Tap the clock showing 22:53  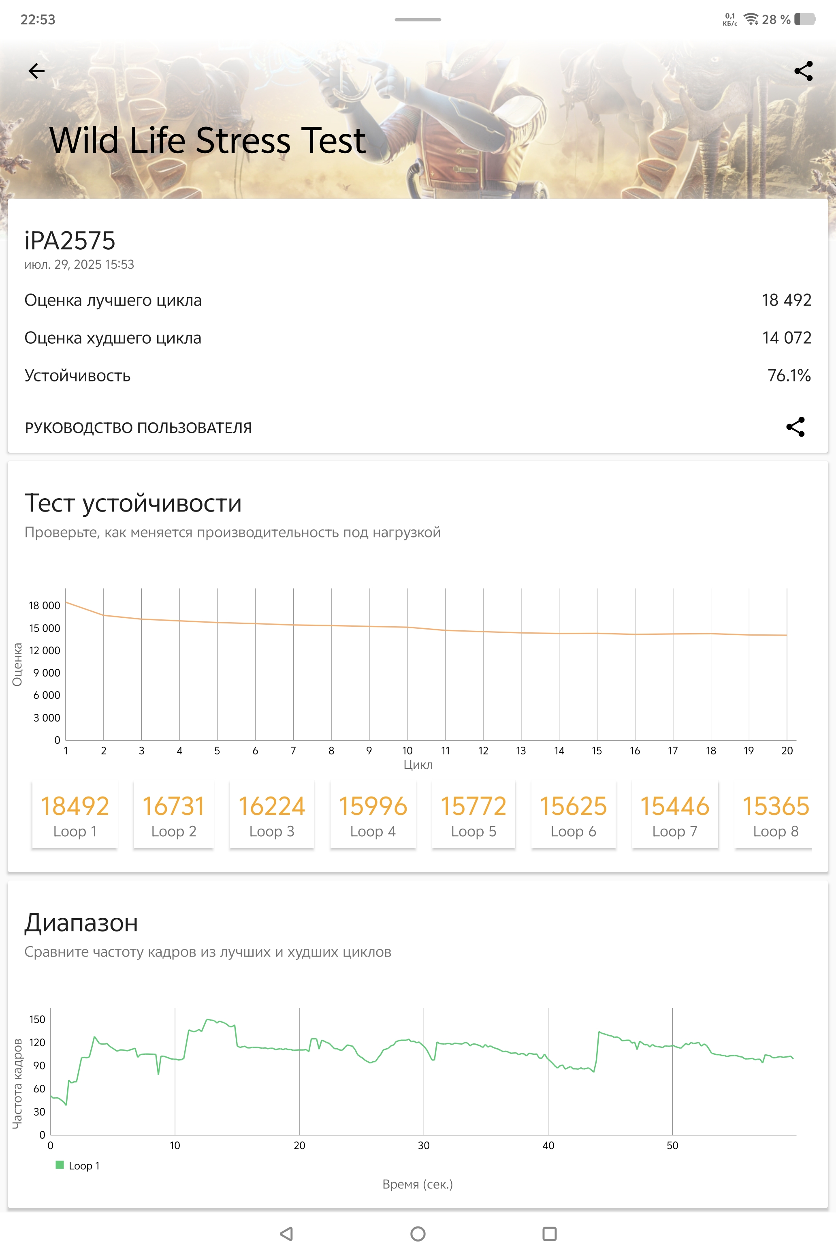(37, 20)
